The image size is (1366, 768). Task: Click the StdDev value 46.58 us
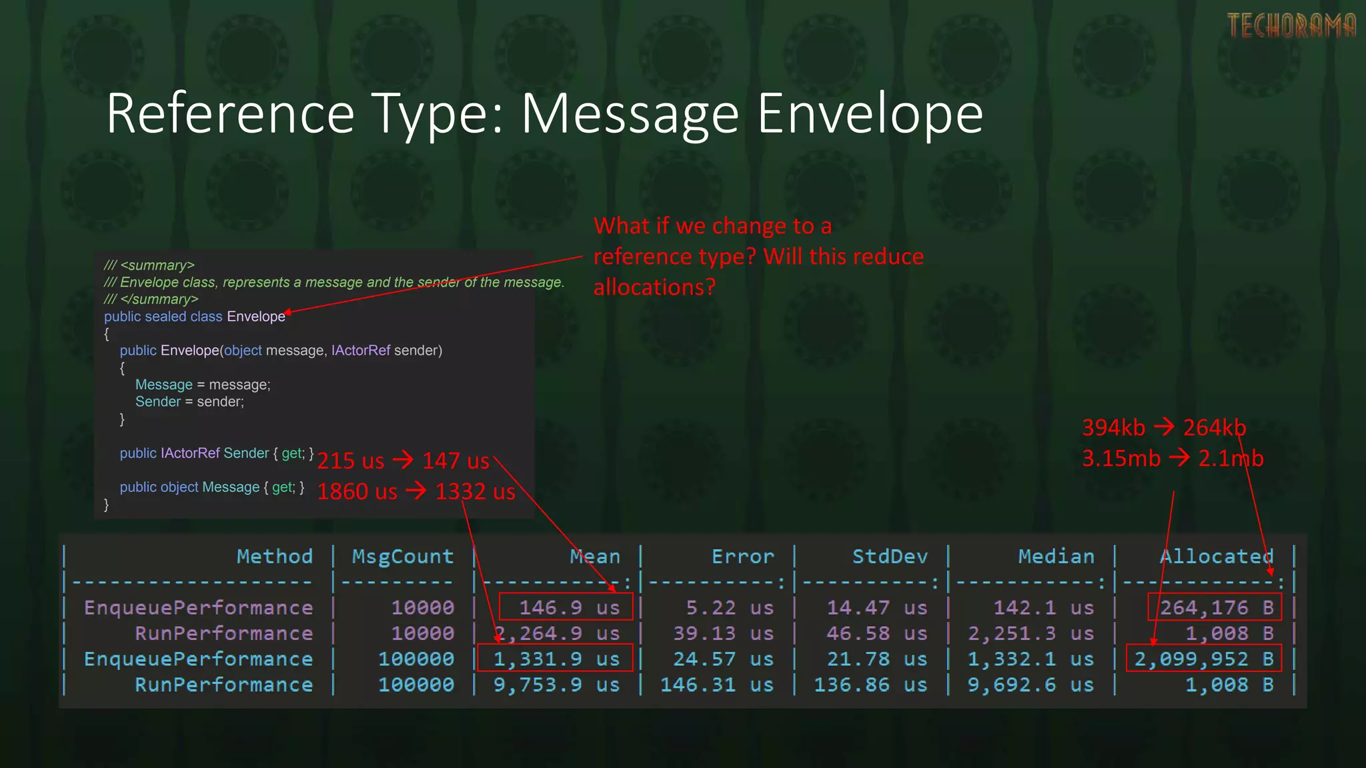877,633
